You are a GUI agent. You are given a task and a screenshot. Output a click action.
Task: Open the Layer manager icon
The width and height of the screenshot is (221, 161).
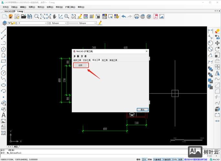pyautogui.click(x=5, y=23)
